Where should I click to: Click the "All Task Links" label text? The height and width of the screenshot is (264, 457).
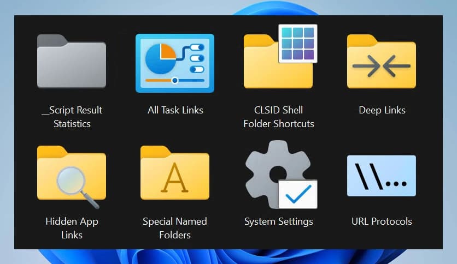click(x=175, y=110)
